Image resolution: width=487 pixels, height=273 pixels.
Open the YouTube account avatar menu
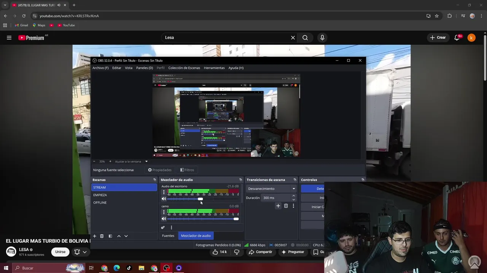click(471, 38)
